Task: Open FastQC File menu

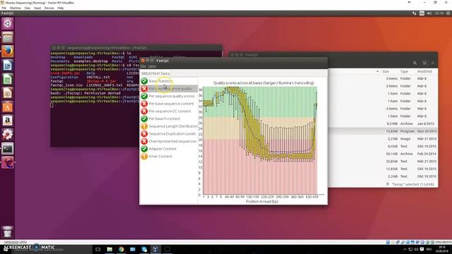Action: tap(143, 66)
